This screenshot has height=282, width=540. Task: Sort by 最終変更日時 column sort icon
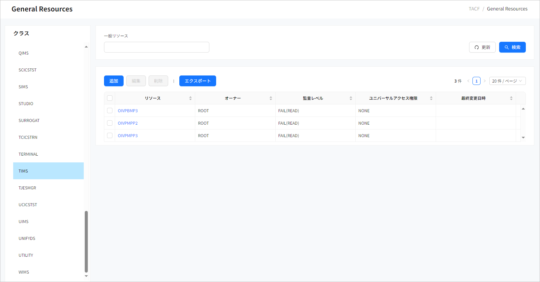pos(511,98)
